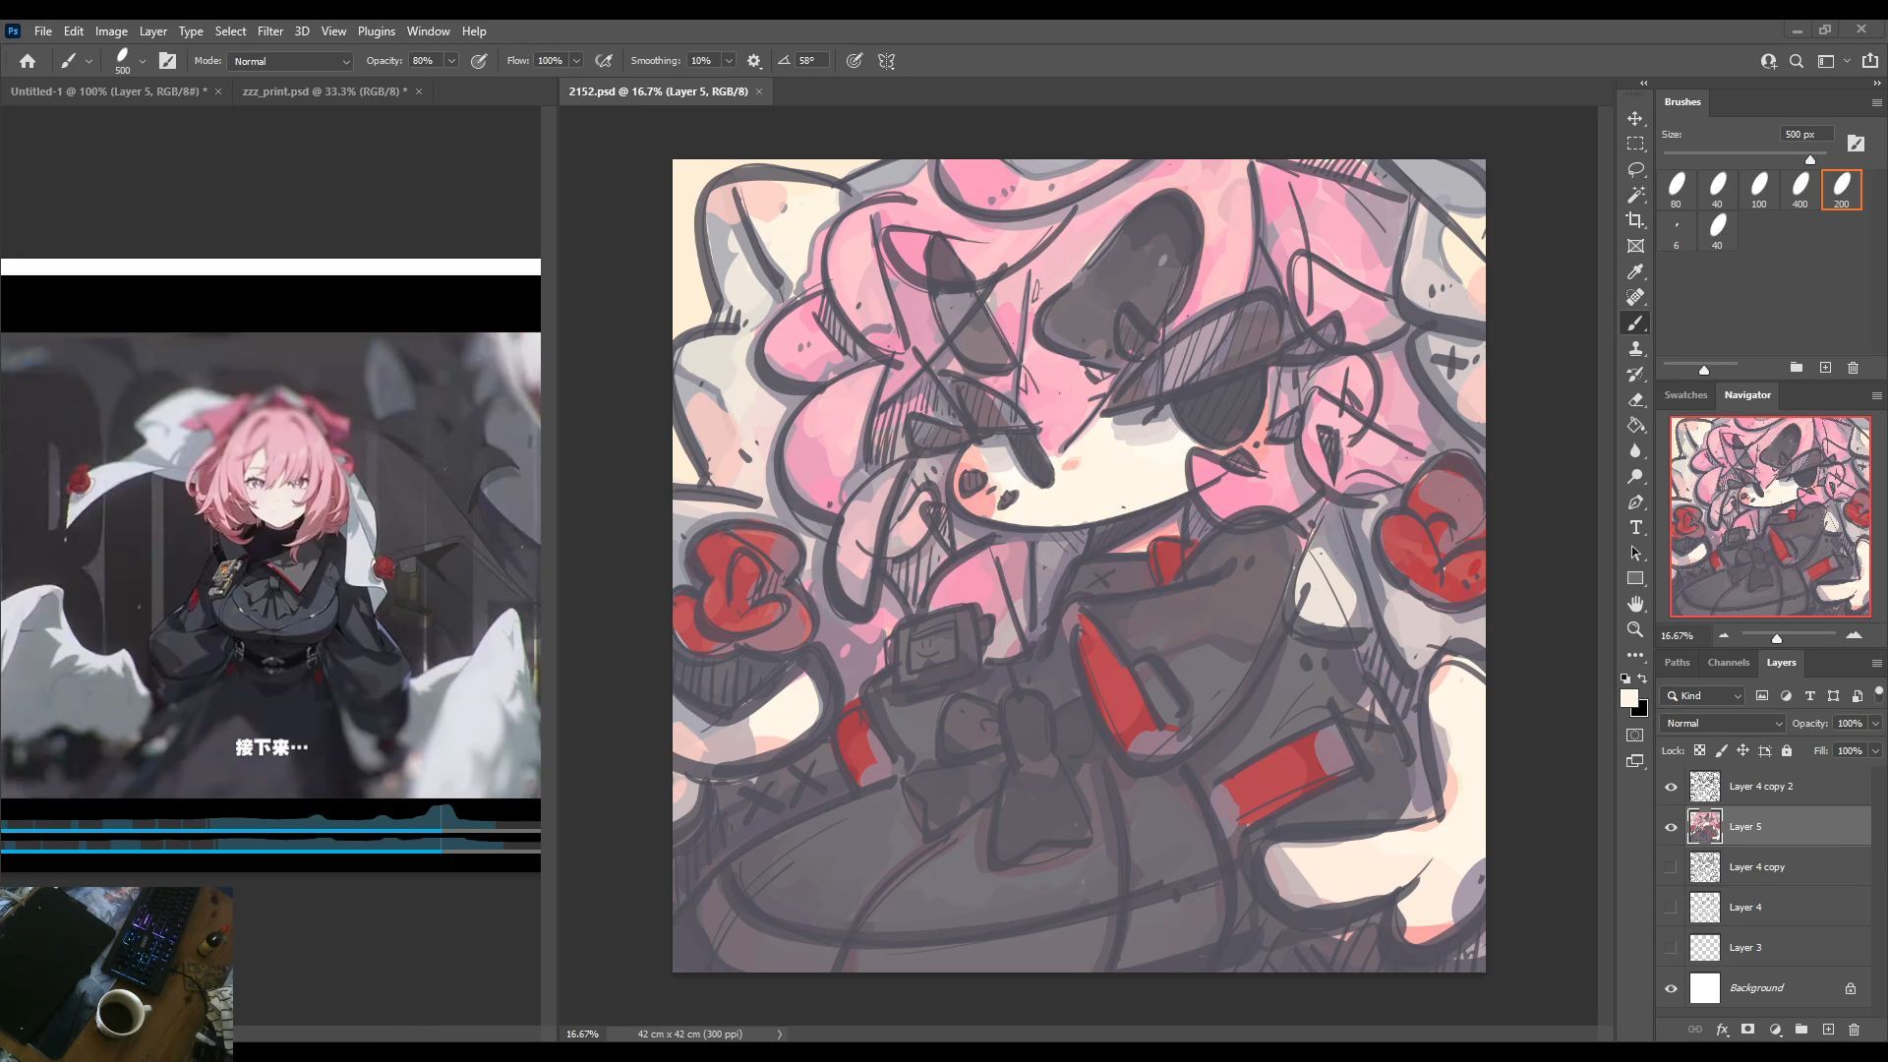1888x1062 pixels.
Task: Adjust the Navigator zoom slider
Action: coord(1776,638)
